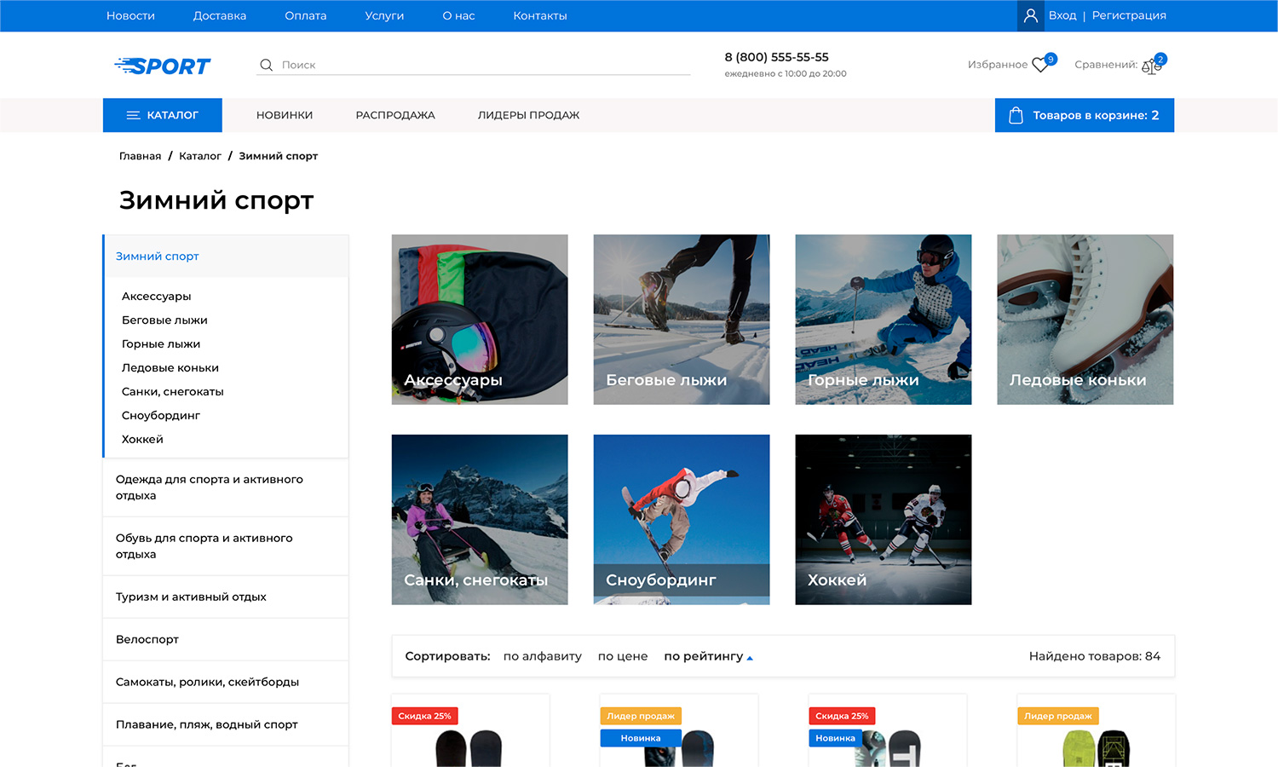Click the Вход login link
This screenshot has width=1278, height=767.
point(1062,15)
